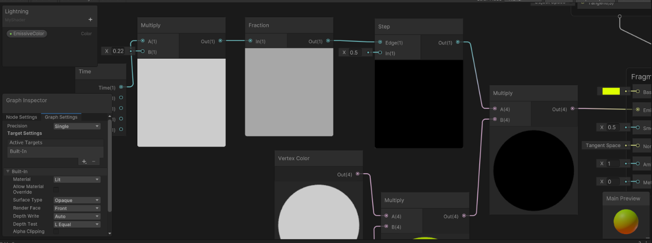Open the Depth Test dropdown showing L Equal
Viewport: 652px width, 243px height.
point(77,224)
